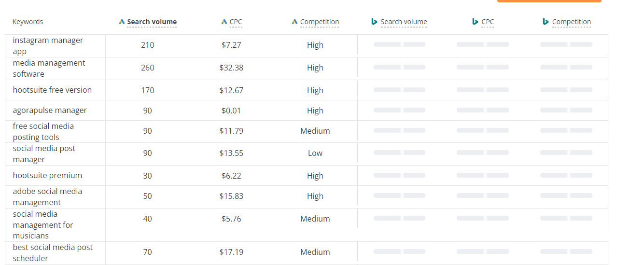
Task: Click the Google Ads icon next to CPC
Action: (x=224, y=22)
